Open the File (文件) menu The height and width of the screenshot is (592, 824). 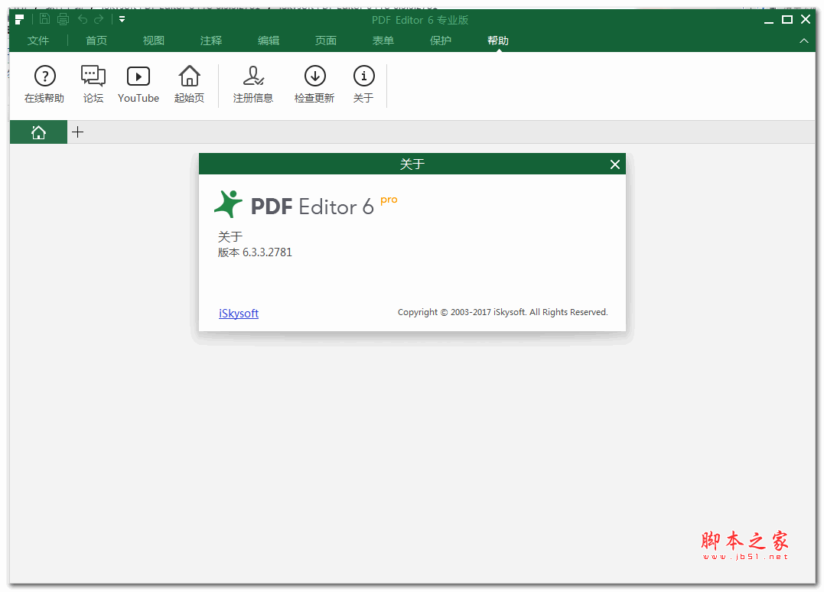37,41
